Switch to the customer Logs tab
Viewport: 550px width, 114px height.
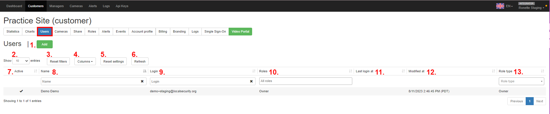(x=195, y=31)
